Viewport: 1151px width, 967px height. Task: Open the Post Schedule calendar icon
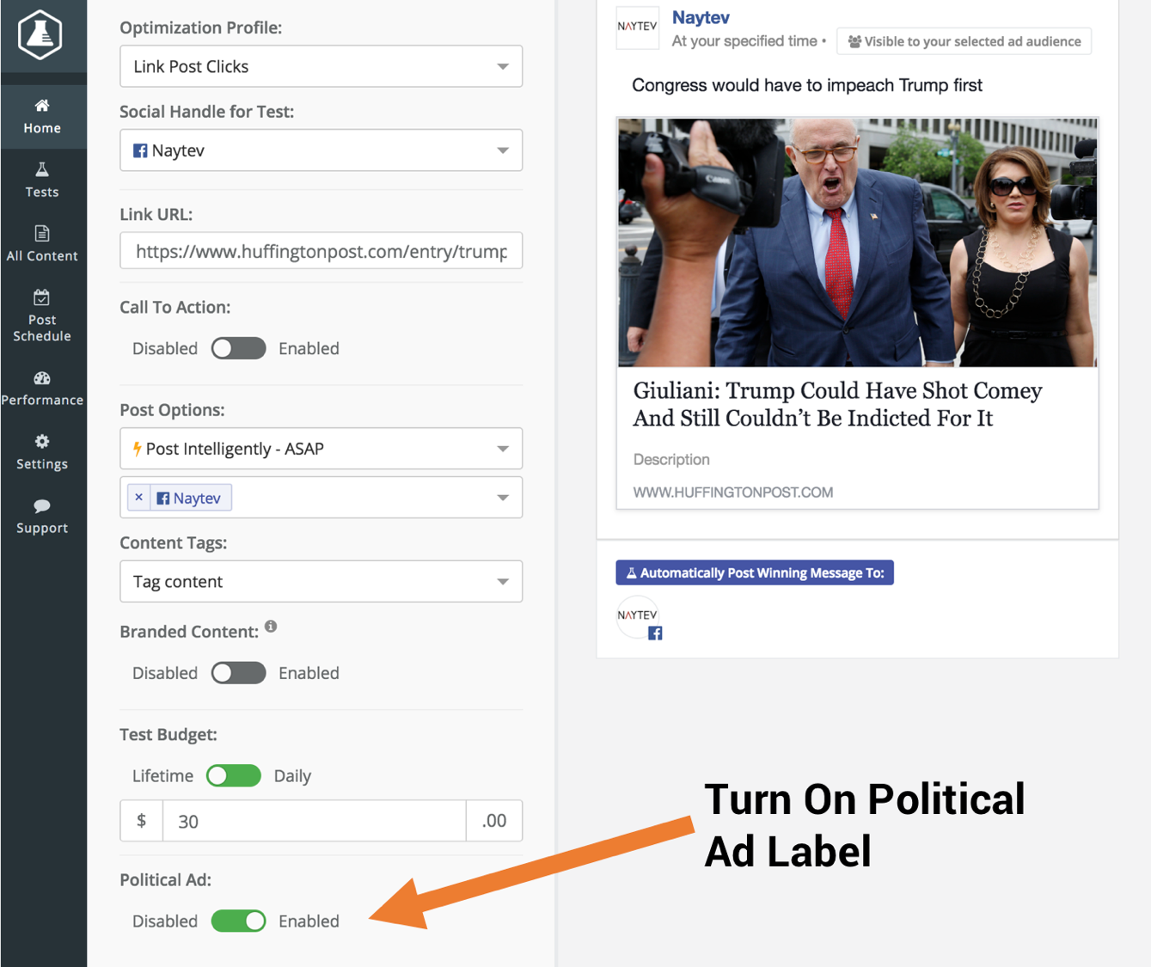(x=42, y=297)
